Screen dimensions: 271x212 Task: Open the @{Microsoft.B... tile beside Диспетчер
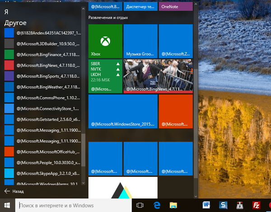tap(105, 6)
